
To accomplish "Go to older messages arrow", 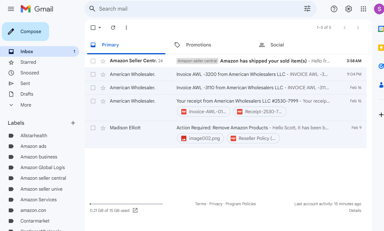I will pos(358,28).
